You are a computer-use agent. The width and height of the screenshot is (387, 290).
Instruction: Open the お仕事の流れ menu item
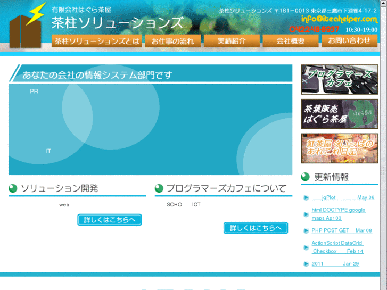(173, 41)
